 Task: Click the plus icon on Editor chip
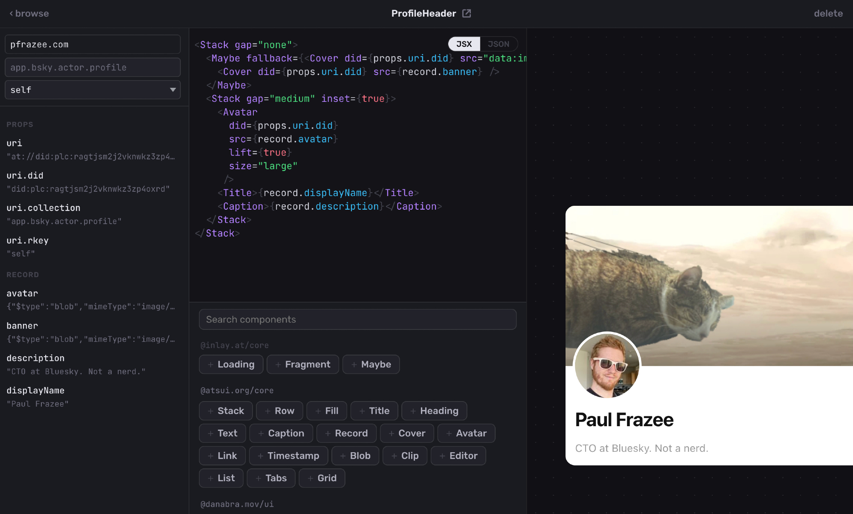(442, 456)
